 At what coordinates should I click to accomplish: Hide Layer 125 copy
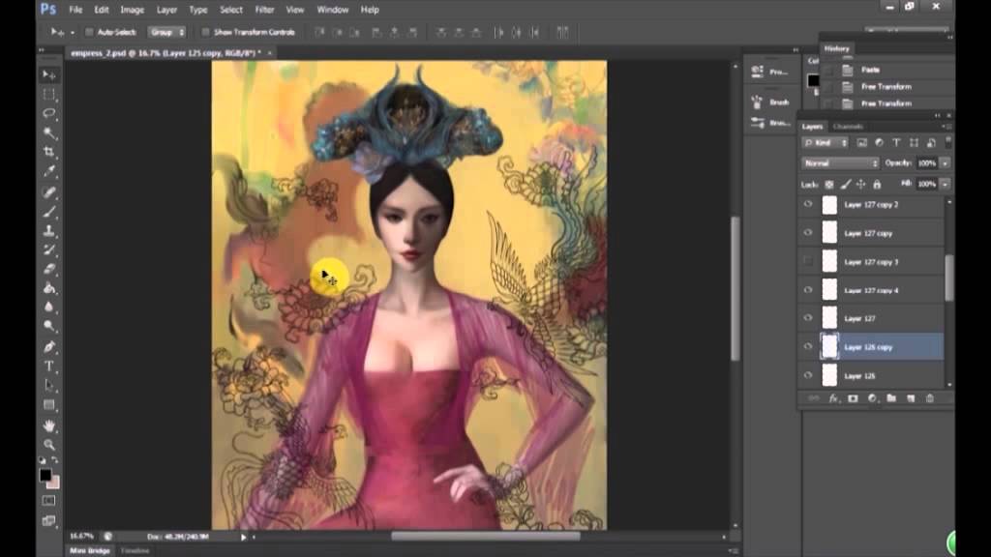click(808, 347)
